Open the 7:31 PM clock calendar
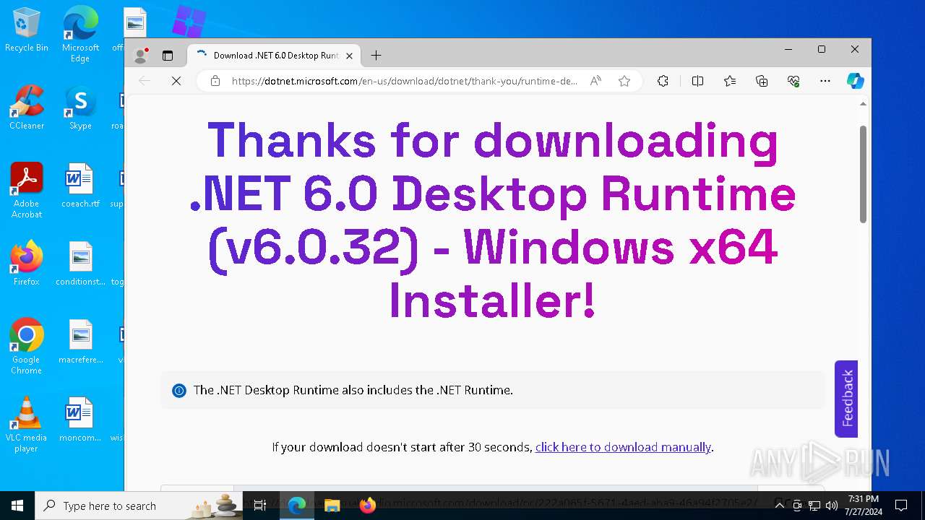The image size is (925, 520). click(x=863, y=506)
